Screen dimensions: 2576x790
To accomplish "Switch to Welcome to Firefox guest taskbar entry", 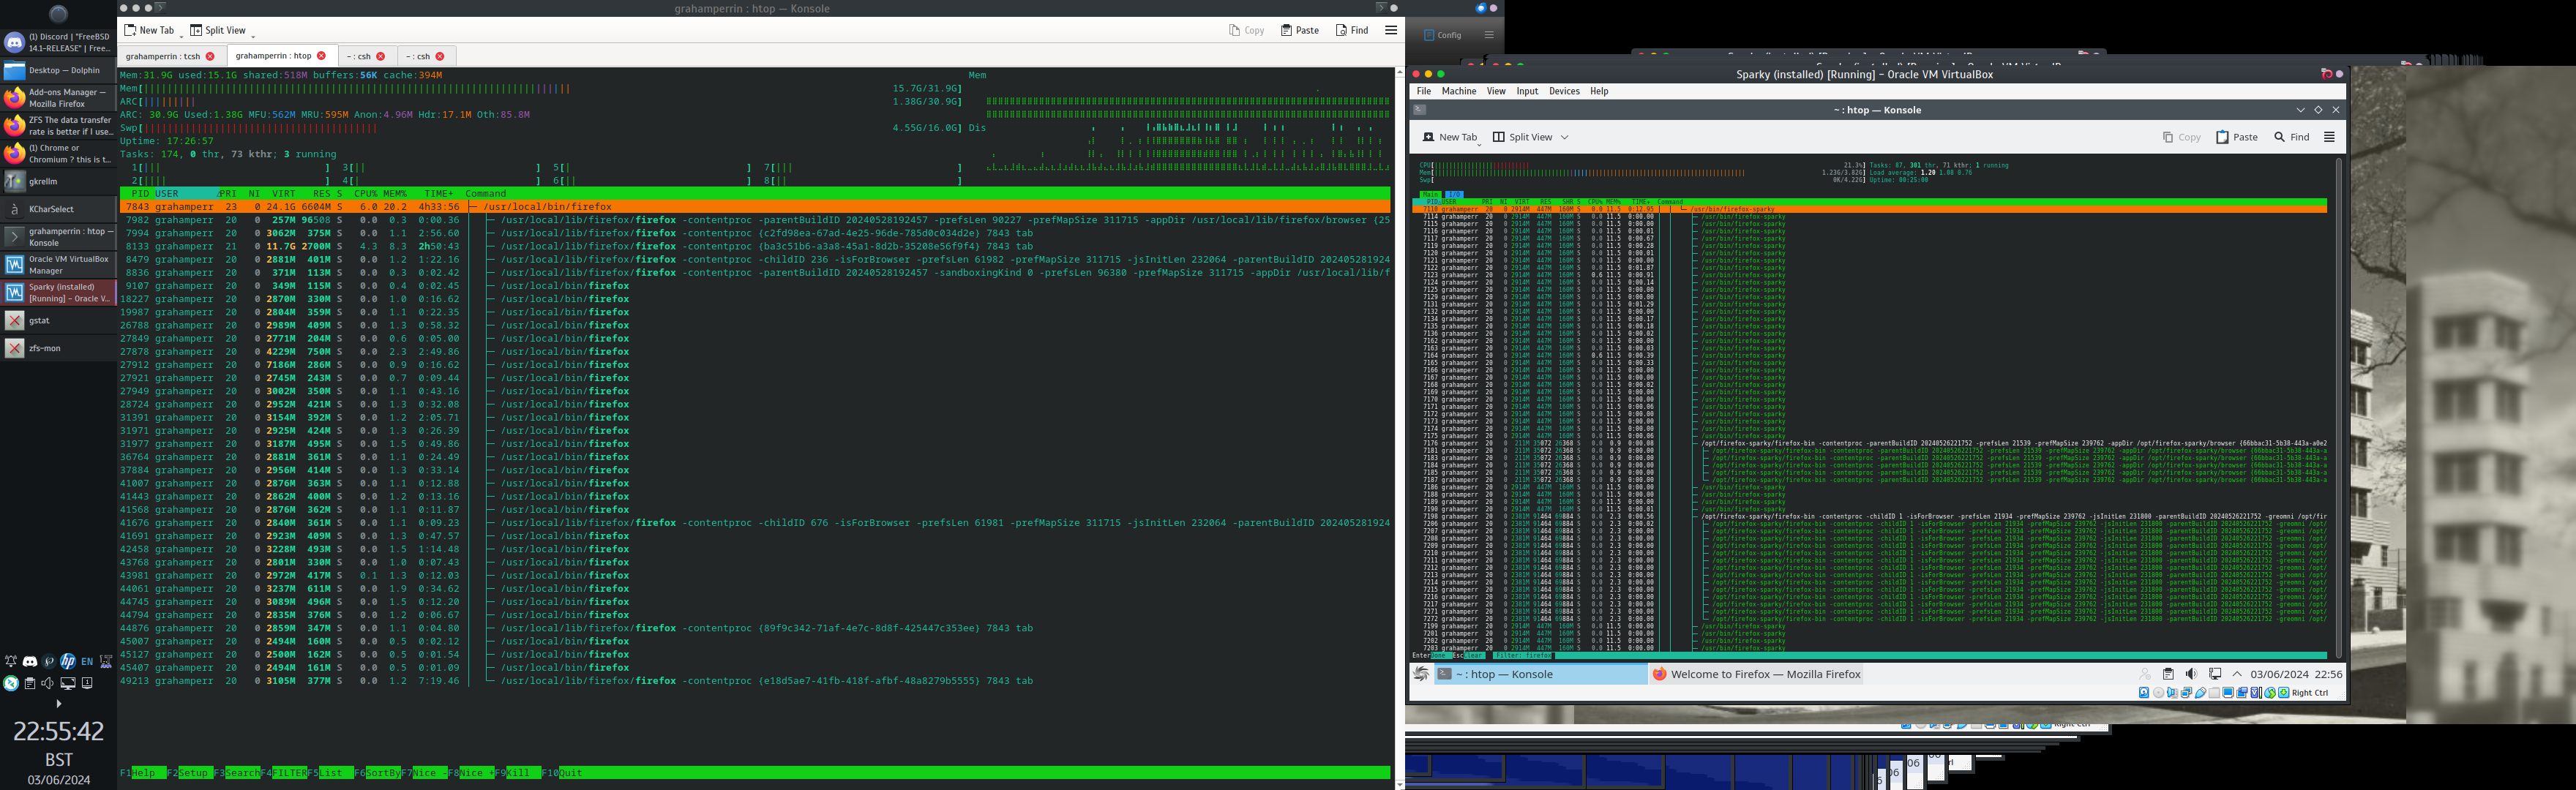I will pyautogui.click(x=1756, y=674).
